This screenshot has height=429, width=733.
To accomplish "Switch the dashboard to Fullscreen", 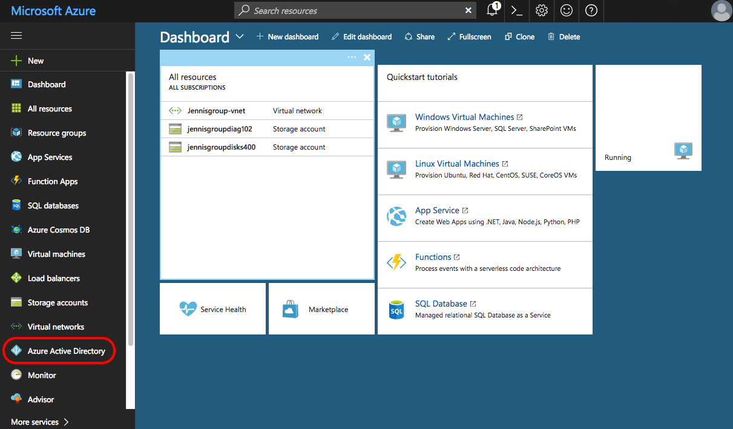I will click(x=470, y=36).
